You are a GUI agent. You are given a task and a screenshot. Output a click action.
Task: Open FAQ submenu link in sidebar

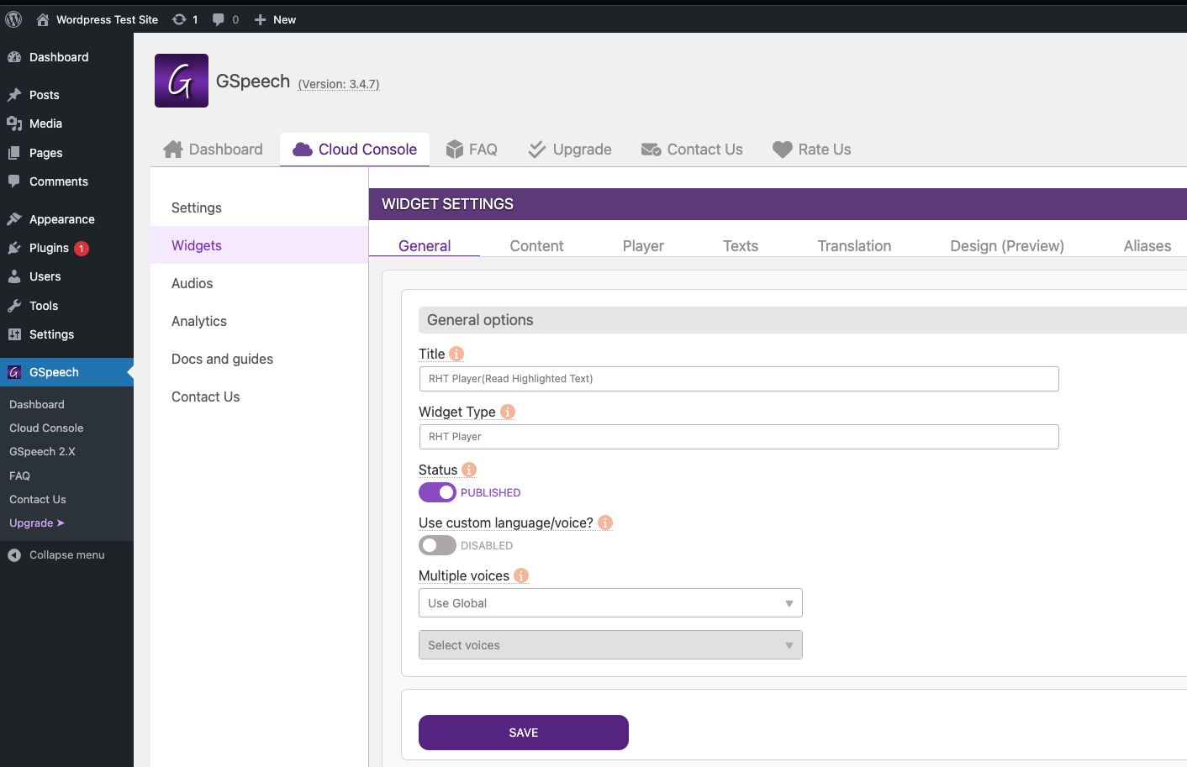click(x=19, y=475)
